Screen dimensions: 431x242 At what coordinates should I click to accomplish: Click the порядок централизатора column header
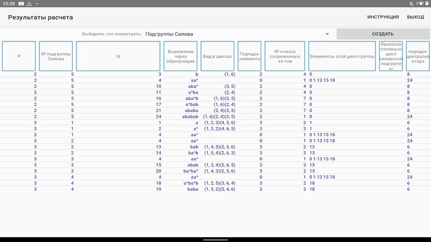pos(418,56)
